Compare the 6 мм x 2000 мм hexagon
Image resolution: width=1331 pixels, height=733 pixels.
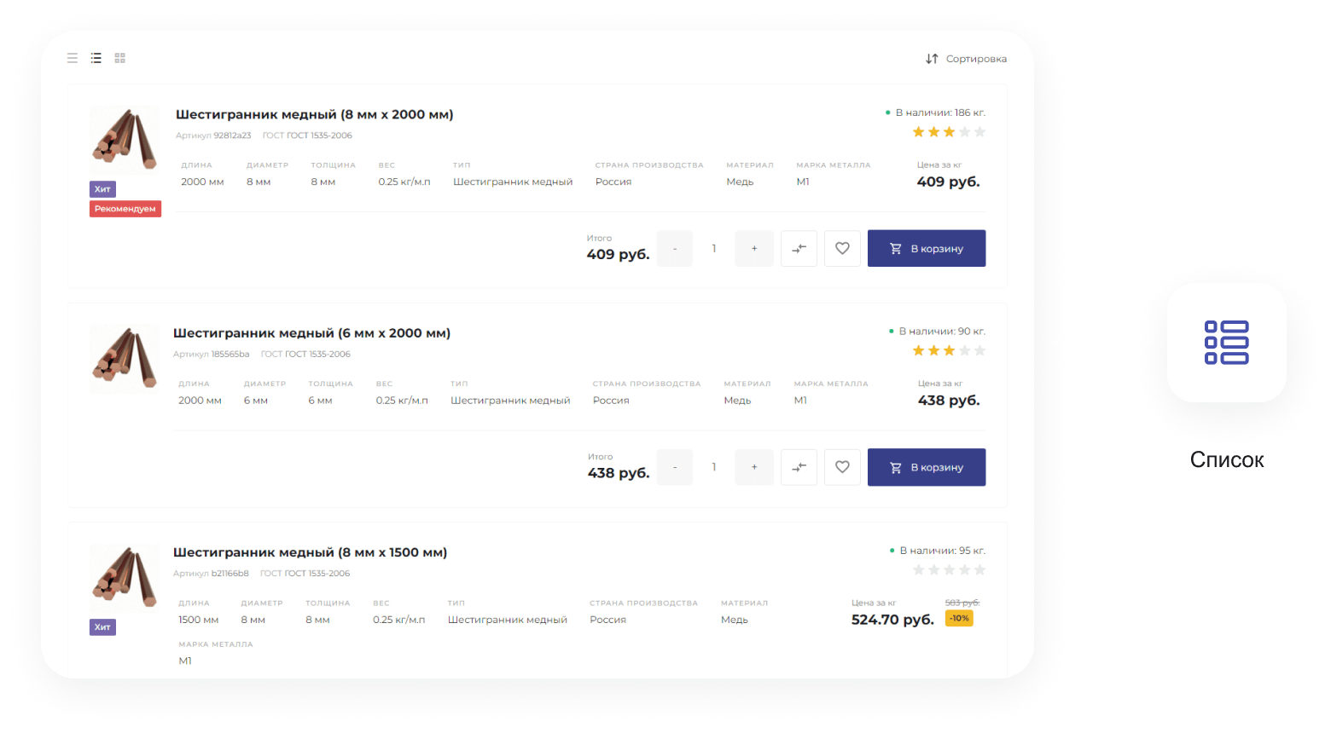pyautogui.click(x=799, y=467)
